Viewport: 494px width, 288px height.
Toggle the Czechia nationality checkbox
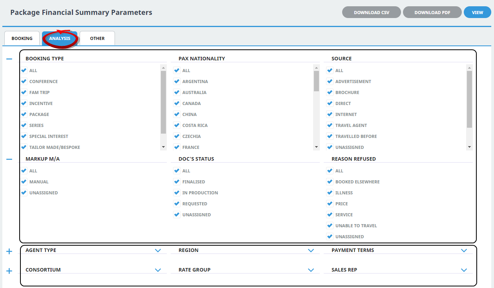[x=177, y=136]
